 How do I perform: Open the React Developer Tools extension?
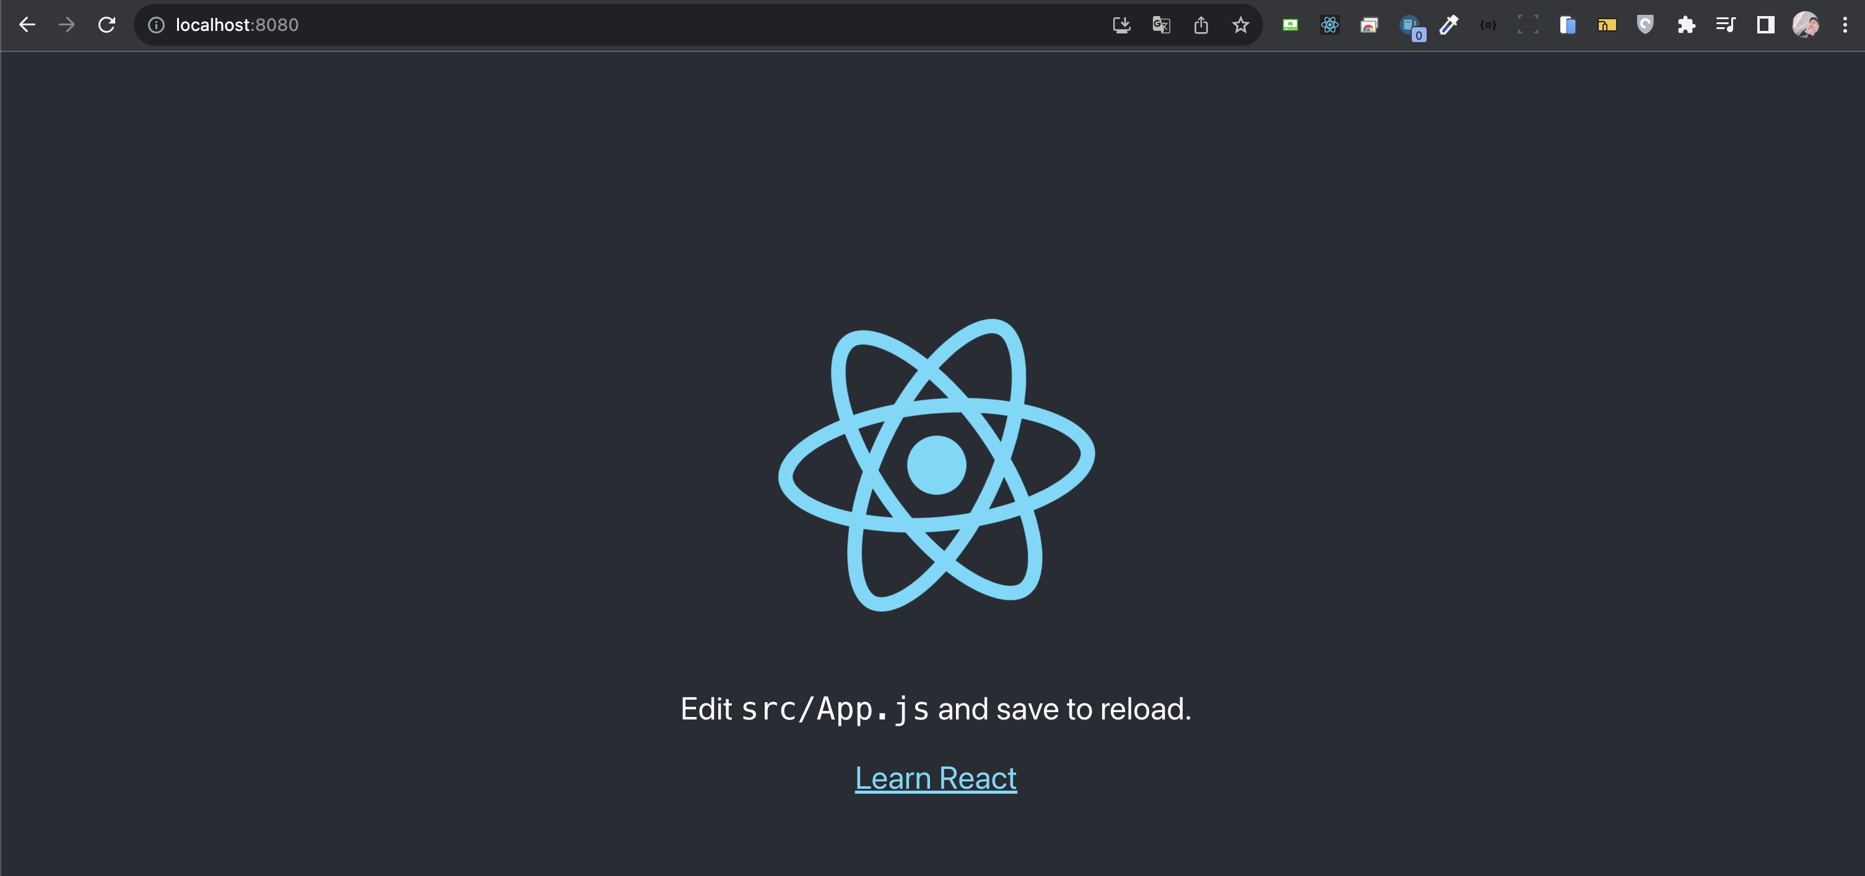tap(1330, 25)
